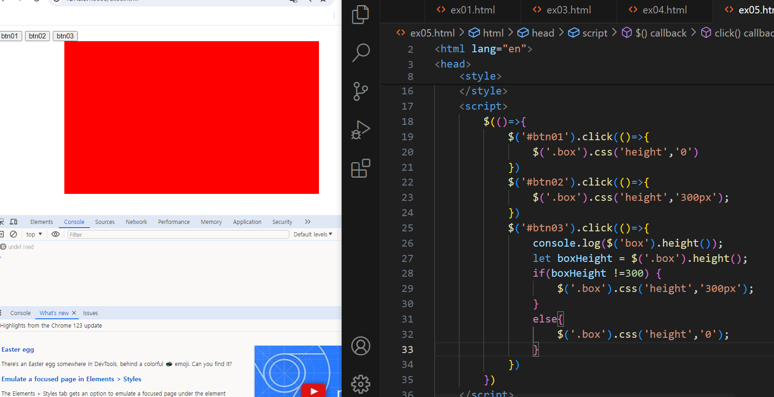Toggle the device toolbar icon in DevTools
Screen dimensions: 774x397
(x=14, y=222)
